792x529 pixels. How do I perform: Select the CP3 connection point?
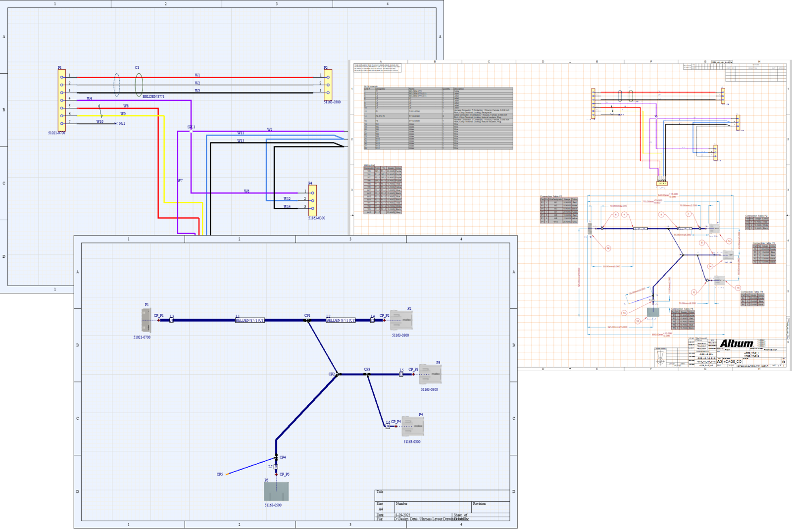tap(367, 374)
